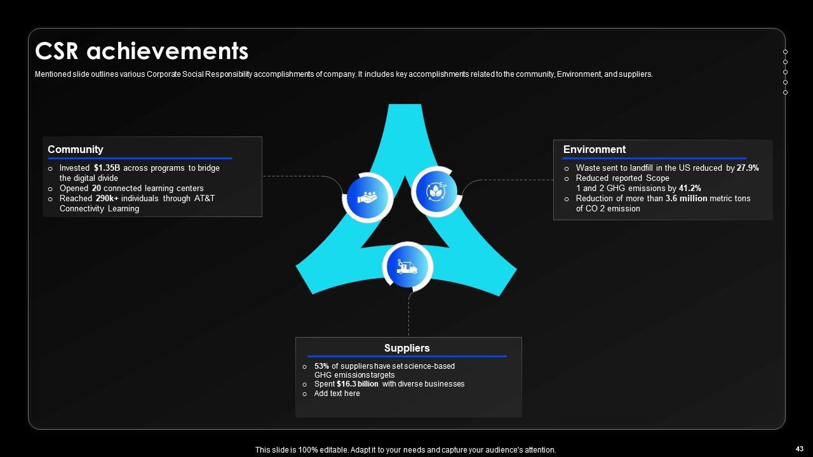Click the community hand-holding-people icon

pyautogui.click(x=368, y=197)
